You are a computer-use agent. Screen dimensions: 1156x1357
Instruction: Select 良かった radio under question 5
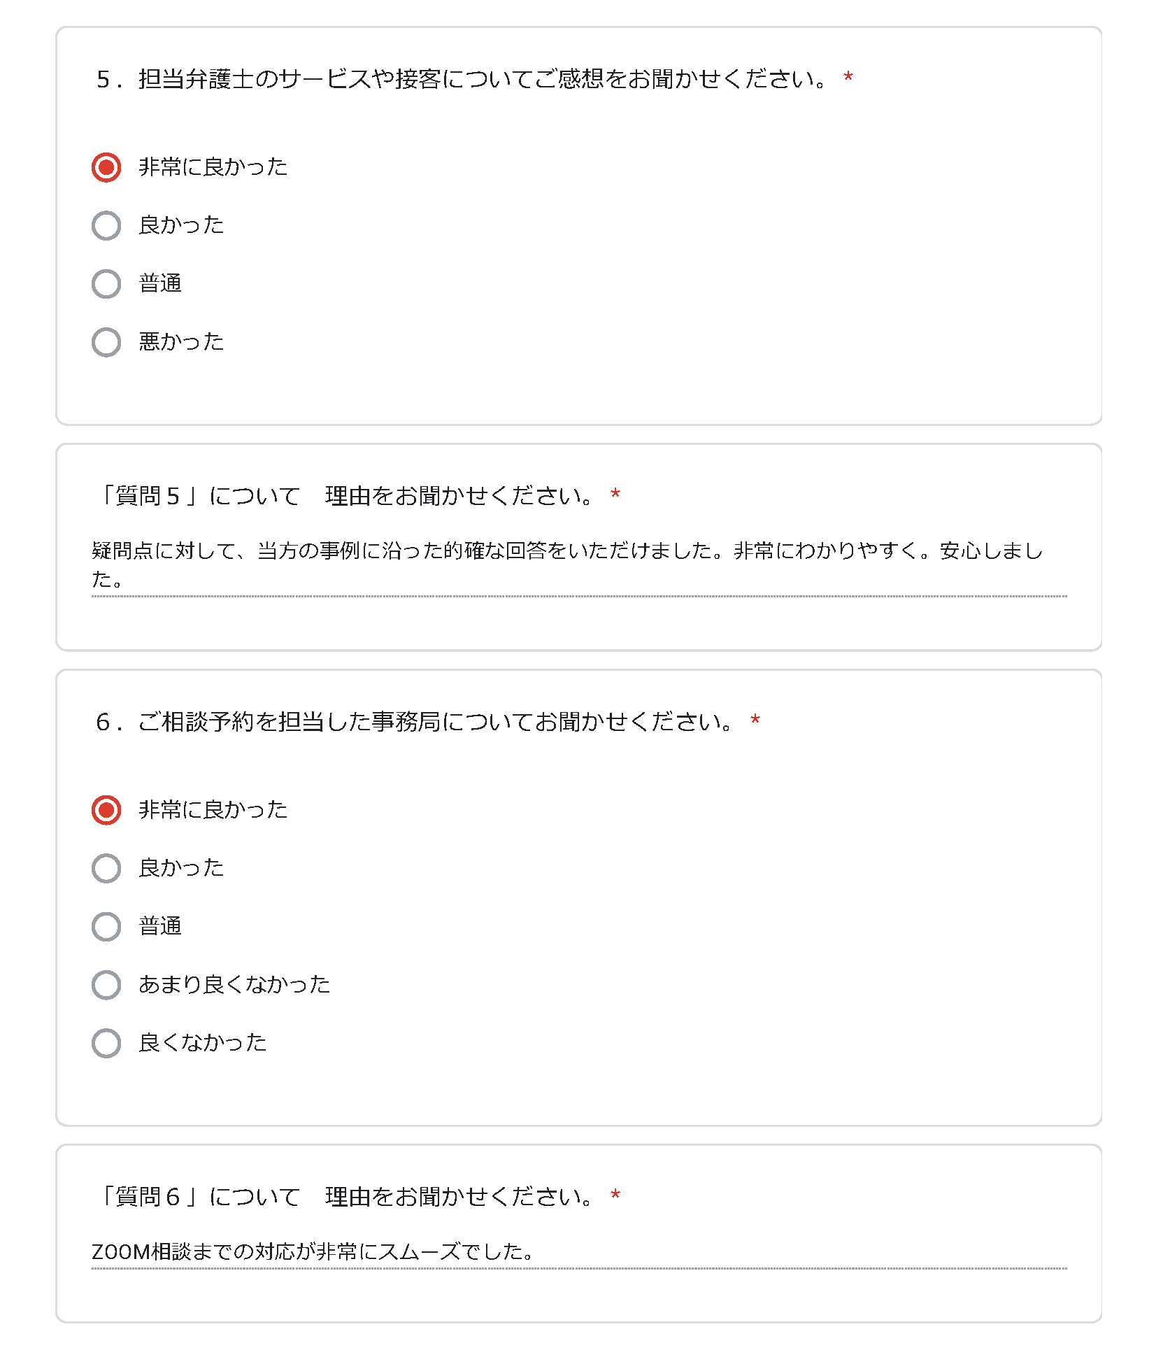106,225
